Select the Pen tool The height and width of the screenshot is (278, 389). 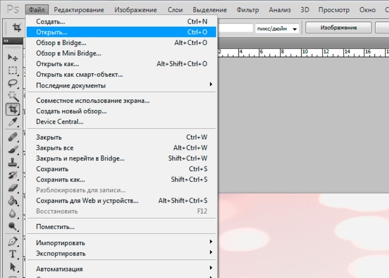click(x=12, y=241)
